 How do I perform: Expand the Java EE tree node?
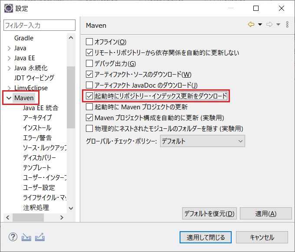(9, 58)
